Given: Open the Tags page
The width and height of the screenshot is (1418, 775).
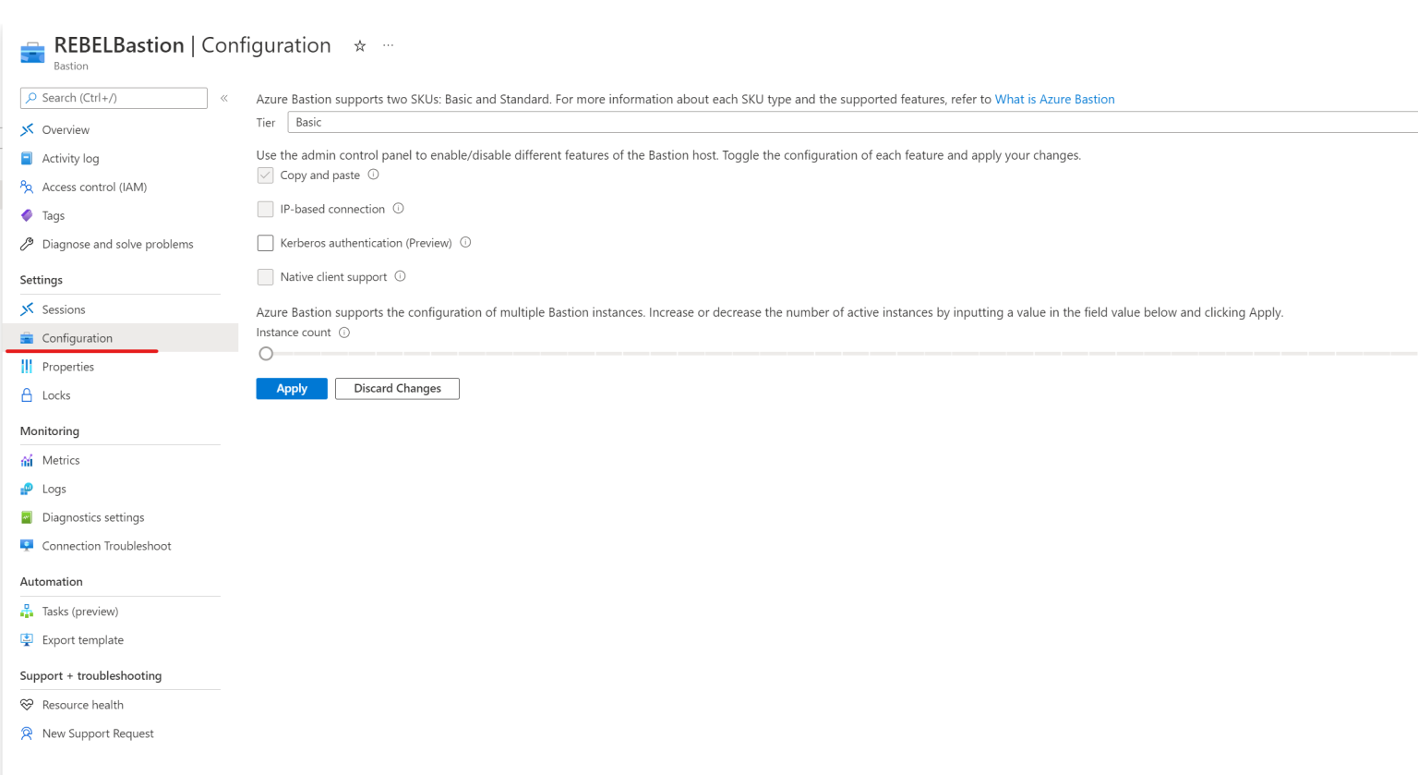Looking at the screenshot, I should pyautogui.click(x=54, y=215).
